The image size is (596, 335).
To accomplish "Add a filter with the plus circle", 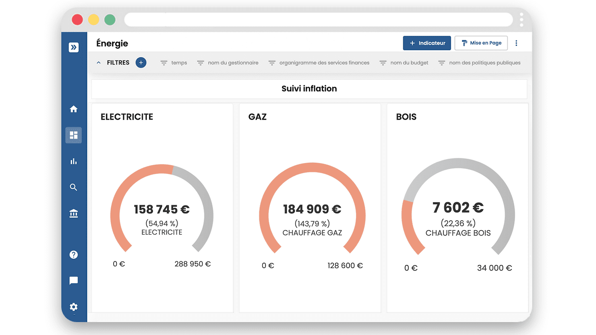I will tap(141, 63).
